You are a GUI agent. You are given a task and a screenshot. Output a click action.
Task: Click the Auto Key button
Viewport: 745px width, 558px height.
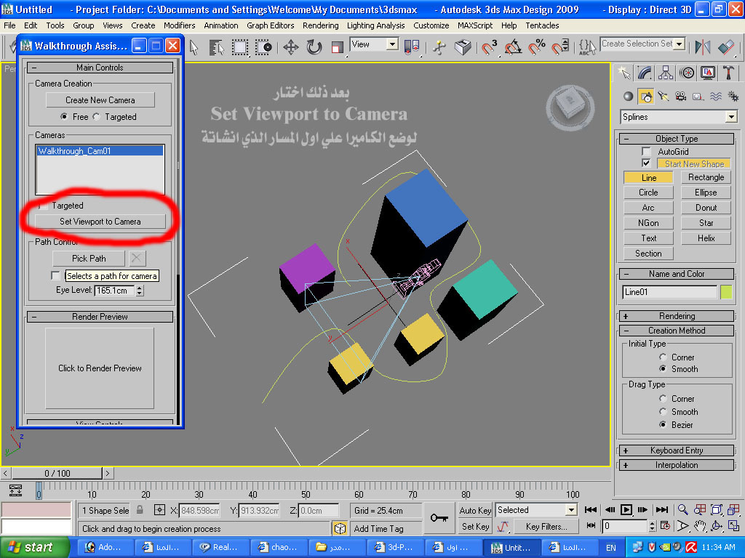pos(475,511)
